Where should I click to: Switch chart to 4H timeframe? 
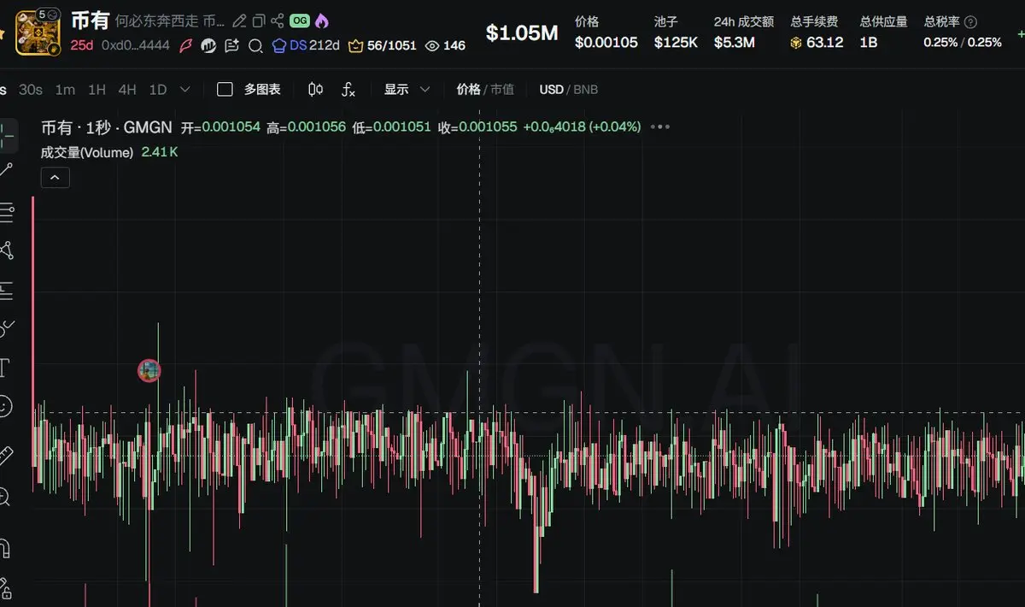127,89
